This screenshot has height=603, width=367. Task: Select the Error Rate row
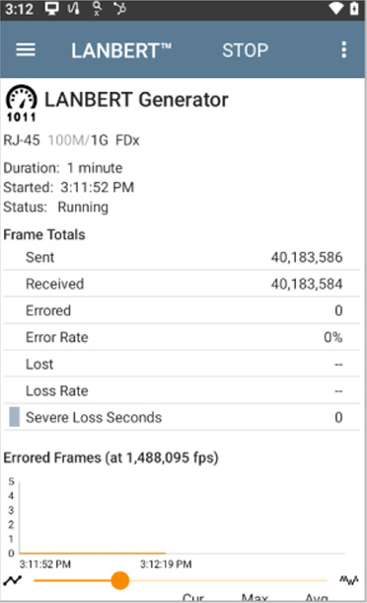pyautogui.click(x=182, y=337)
